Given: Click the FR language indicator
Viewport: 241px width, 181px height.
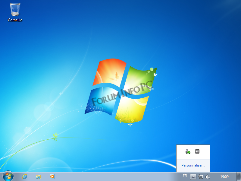Looking at the screenshot, I should click(185, 176).
